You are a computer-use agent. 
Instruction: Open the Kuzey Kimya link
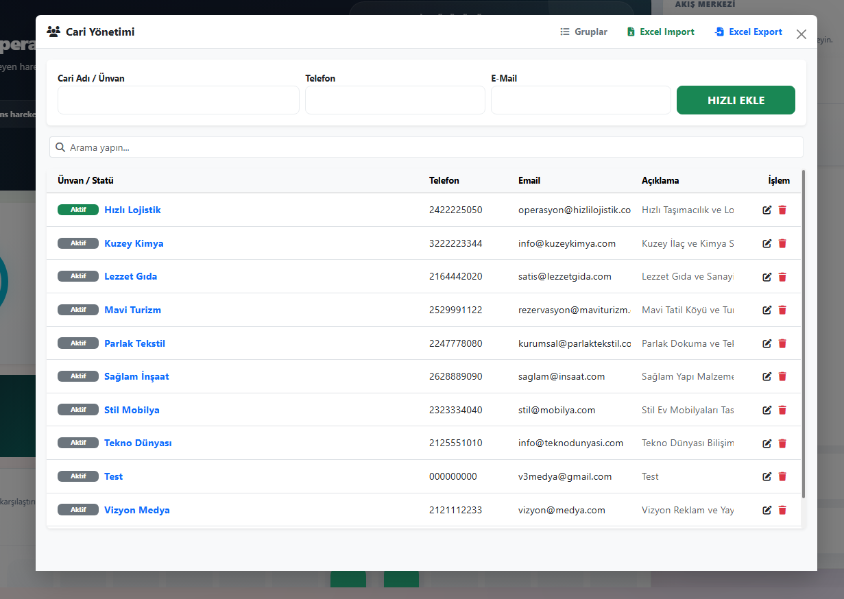tap(134, 243)
